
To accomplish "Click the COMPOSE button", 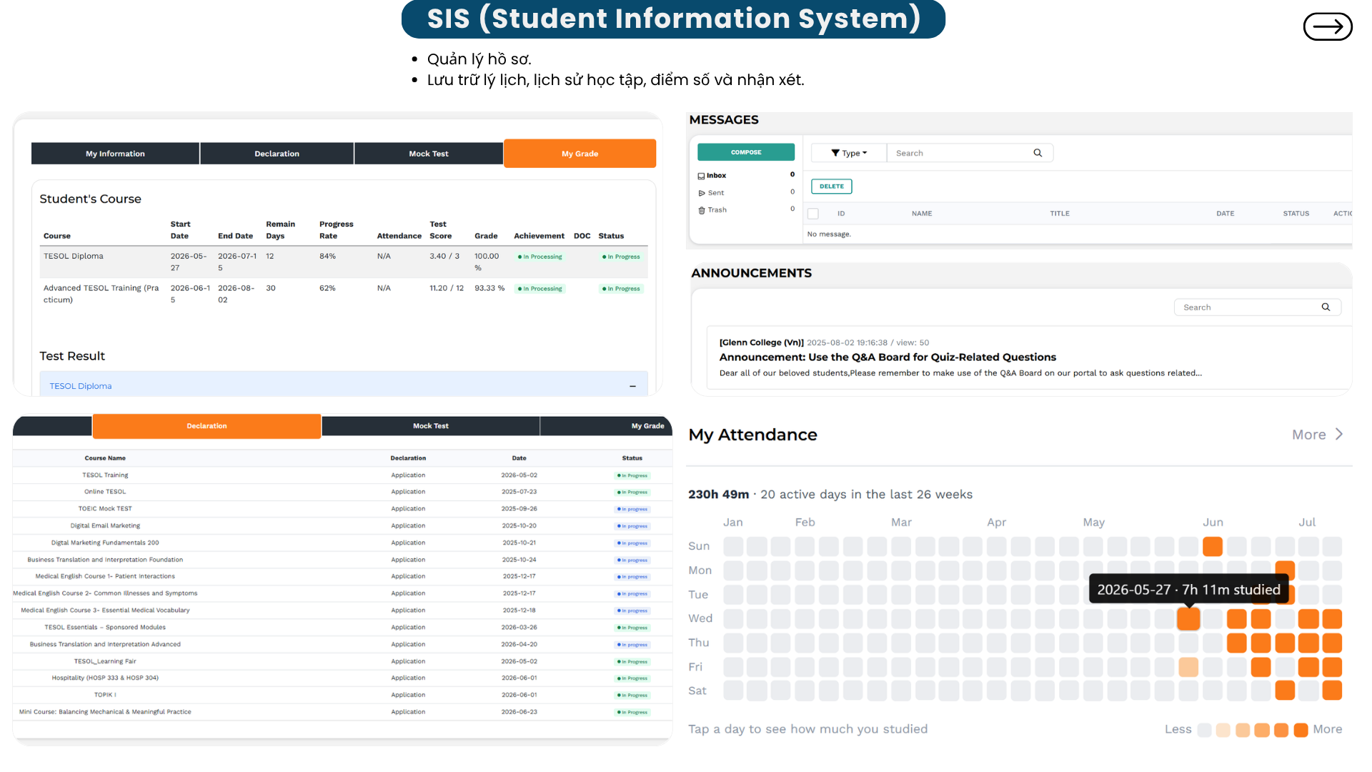I will click(746, 152).
